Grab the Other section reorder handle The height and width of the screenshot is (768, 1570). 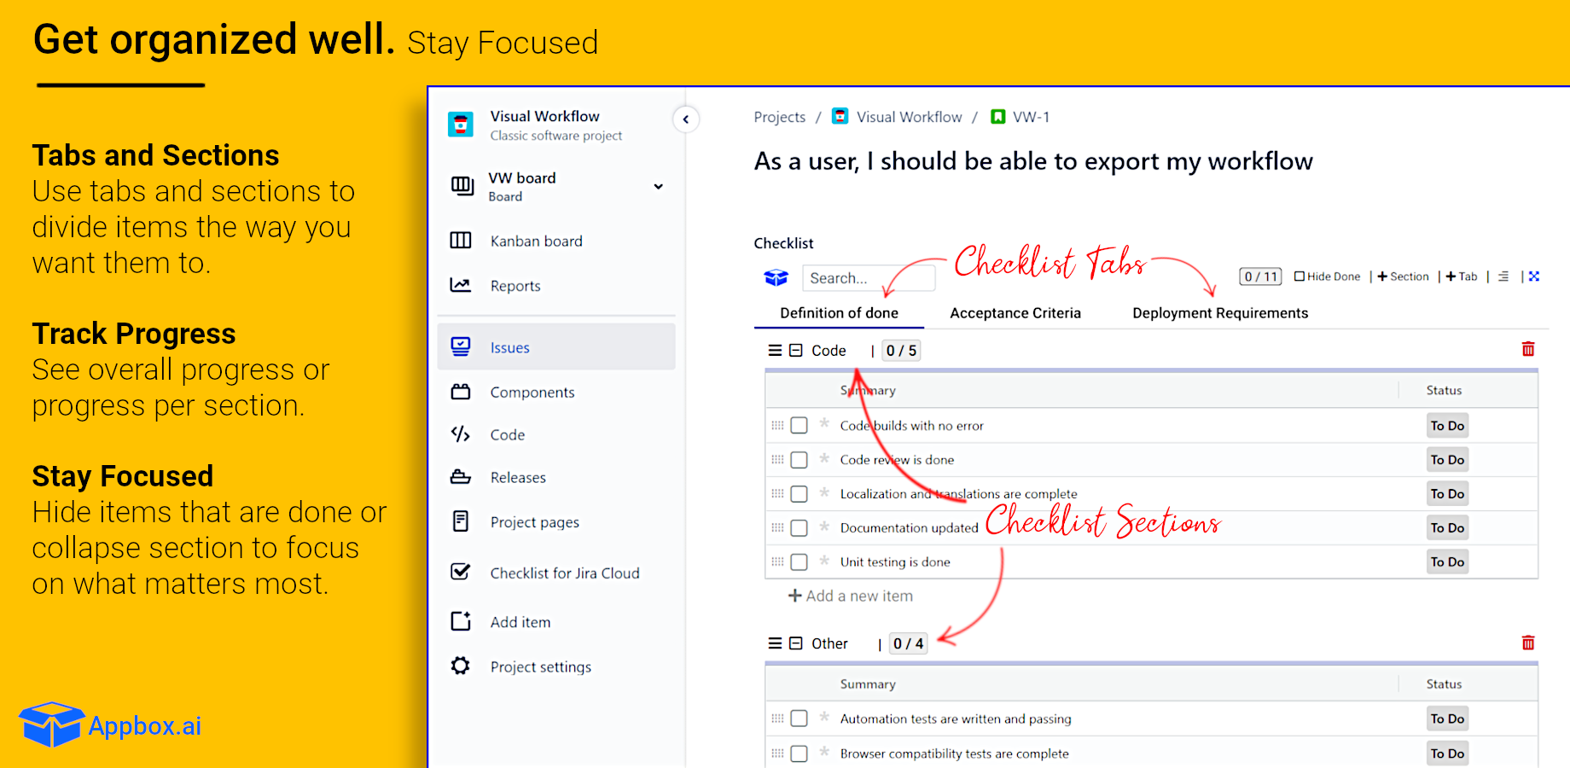coord(775,643)
